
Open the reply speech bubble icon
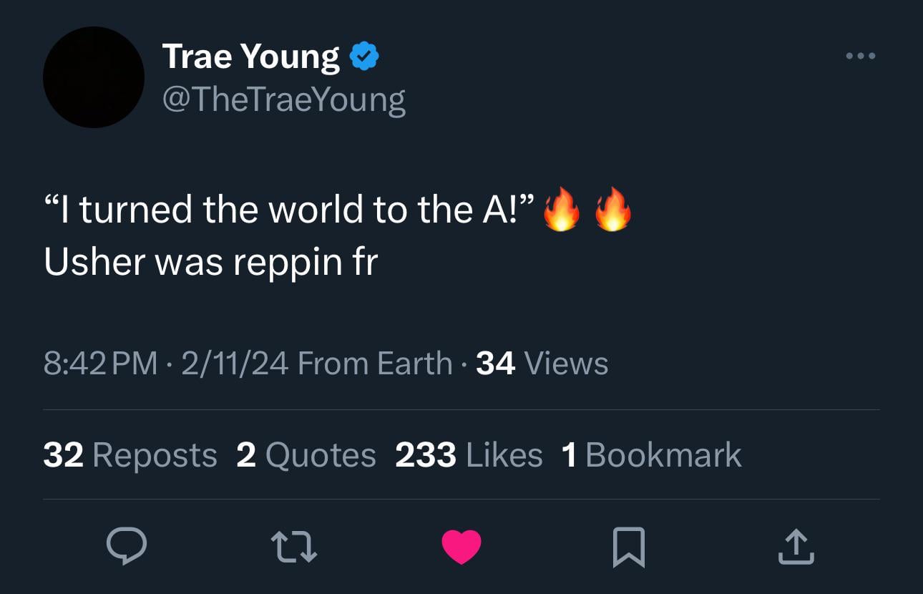(x=127, y=547)
